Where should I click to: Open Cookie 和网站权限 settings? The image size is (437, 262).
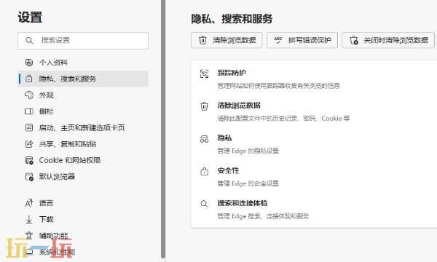83,160
